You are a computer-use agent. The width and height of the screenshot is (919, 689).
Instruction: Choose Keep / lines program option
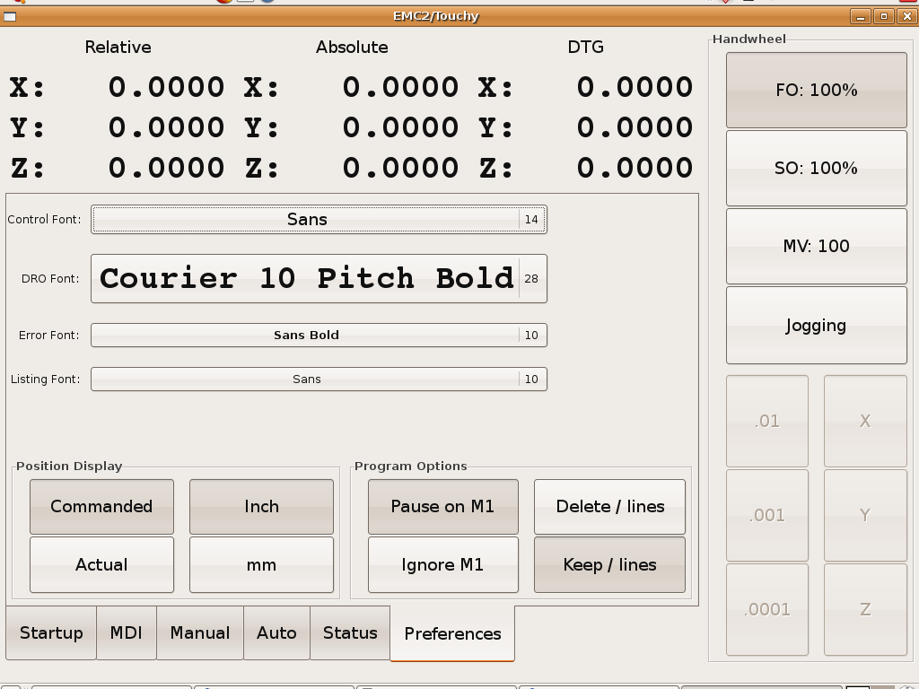pos(609,565)
